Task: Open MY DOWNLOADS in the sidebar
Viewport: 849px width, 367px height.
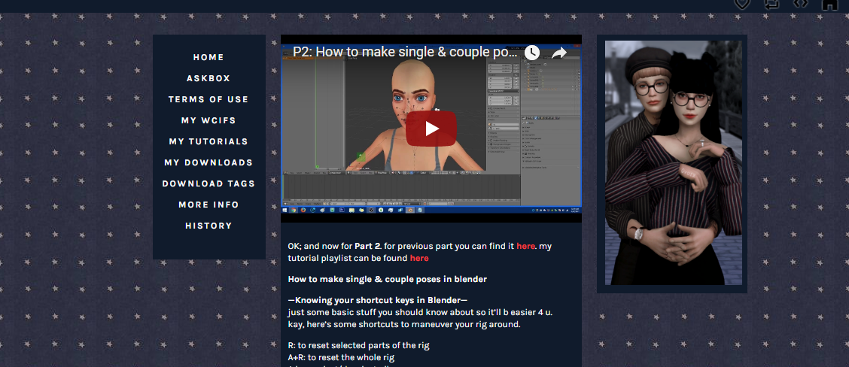Action: coord(208,162)
